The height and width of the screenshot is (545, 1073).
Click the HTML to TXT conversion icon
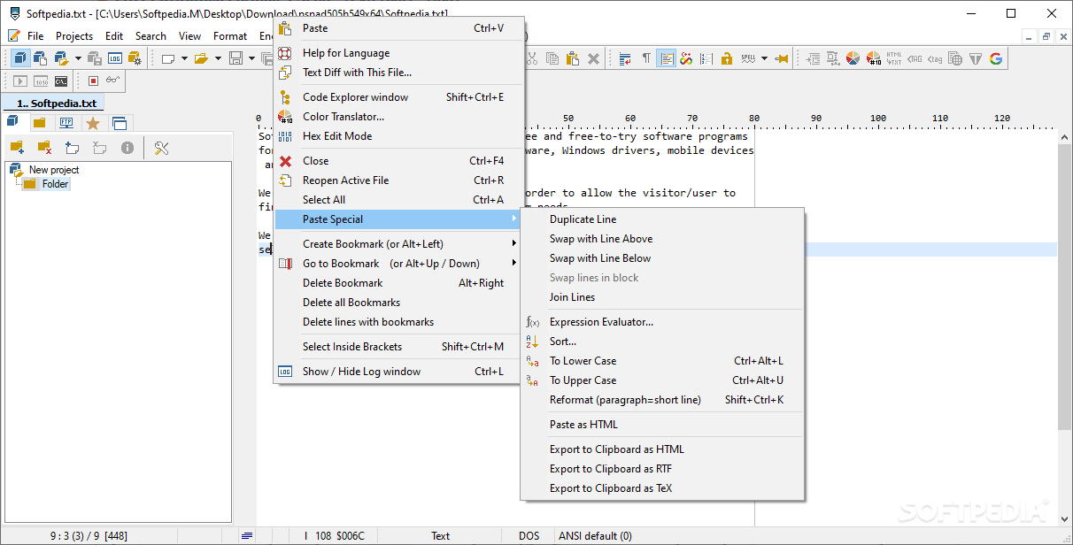pos(894,58)
